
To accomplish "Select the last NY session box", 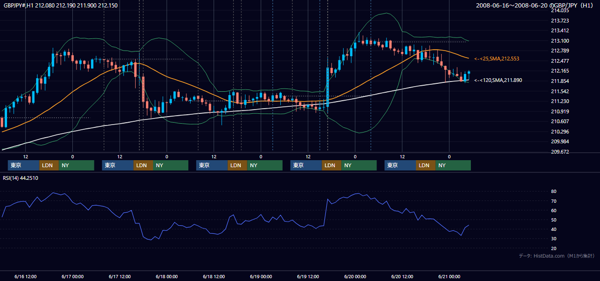I will click(453, 165).
